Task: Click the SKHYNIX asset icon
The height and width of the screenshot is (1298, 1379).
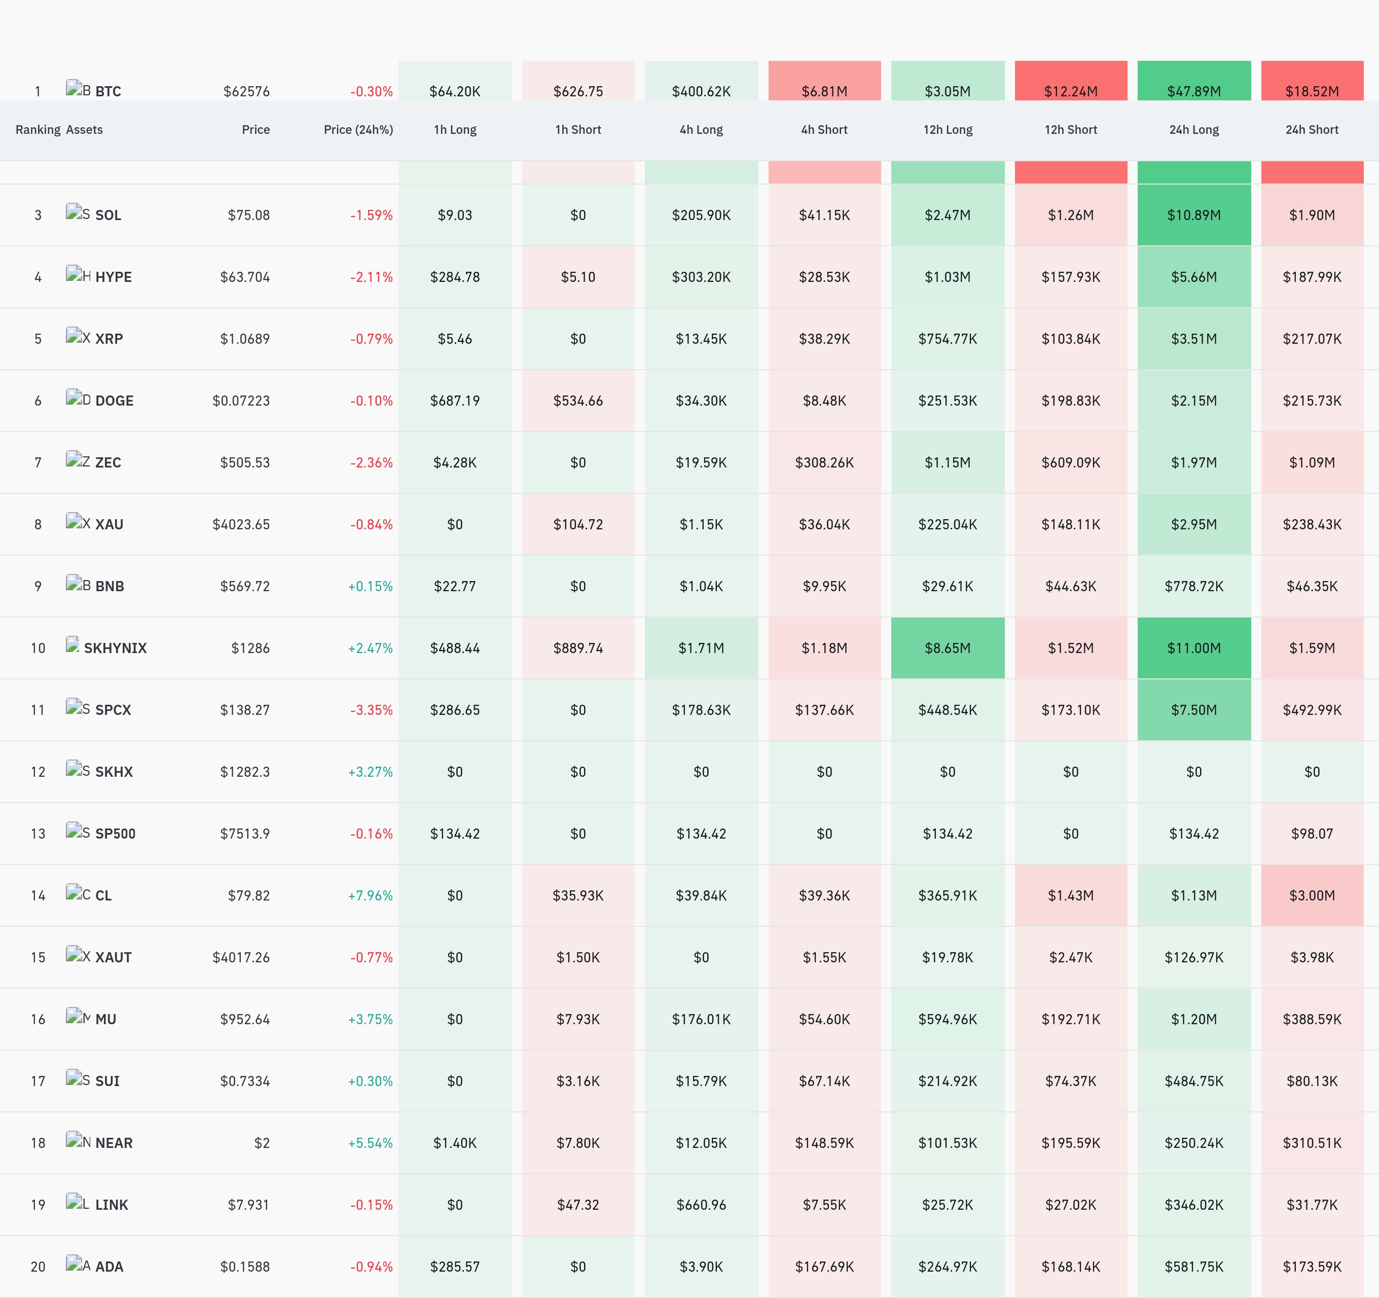Action: tap(73, 645)
